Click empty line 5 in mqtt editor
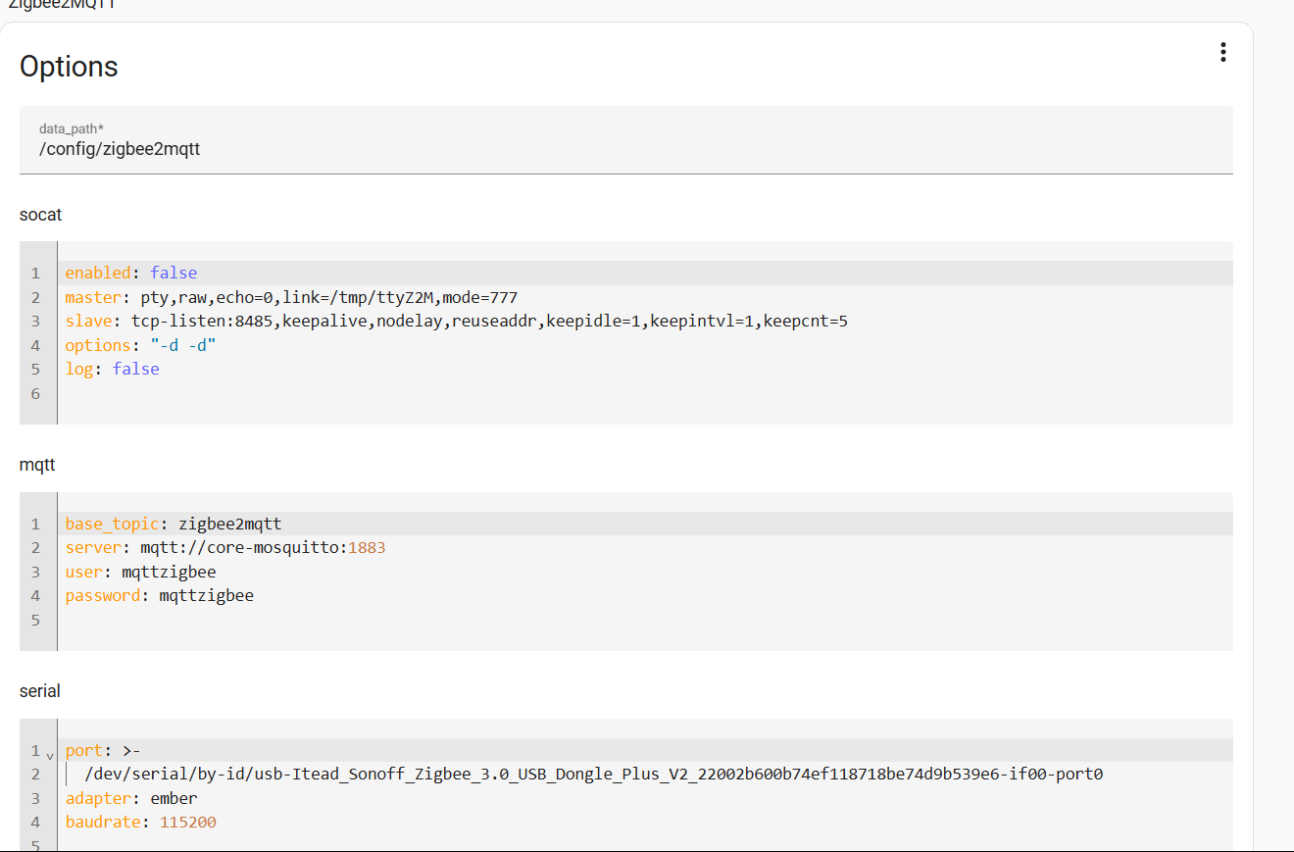Viewport: 1294px width, 852px height. [x=645, y=620]
